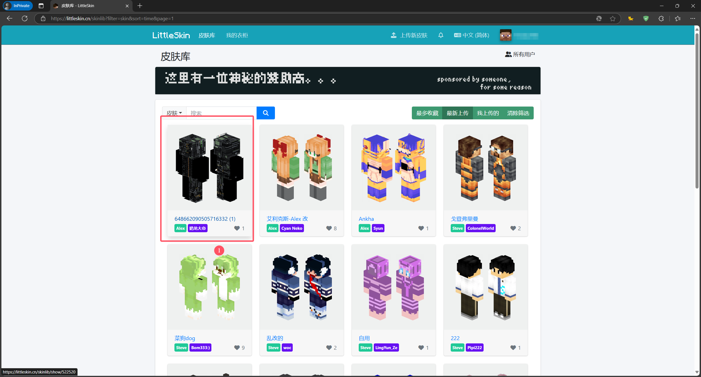Open user avatar account menu
Screen dimensions: 701x377
[x=505, y=35]
